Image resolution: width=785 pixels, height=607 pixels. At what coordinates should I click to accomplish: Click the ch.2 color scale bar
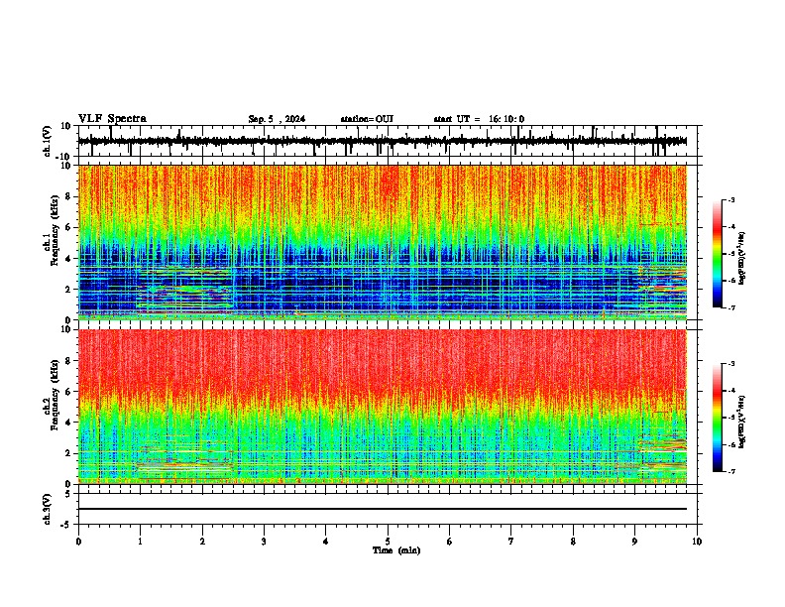[x=718, y=418]
